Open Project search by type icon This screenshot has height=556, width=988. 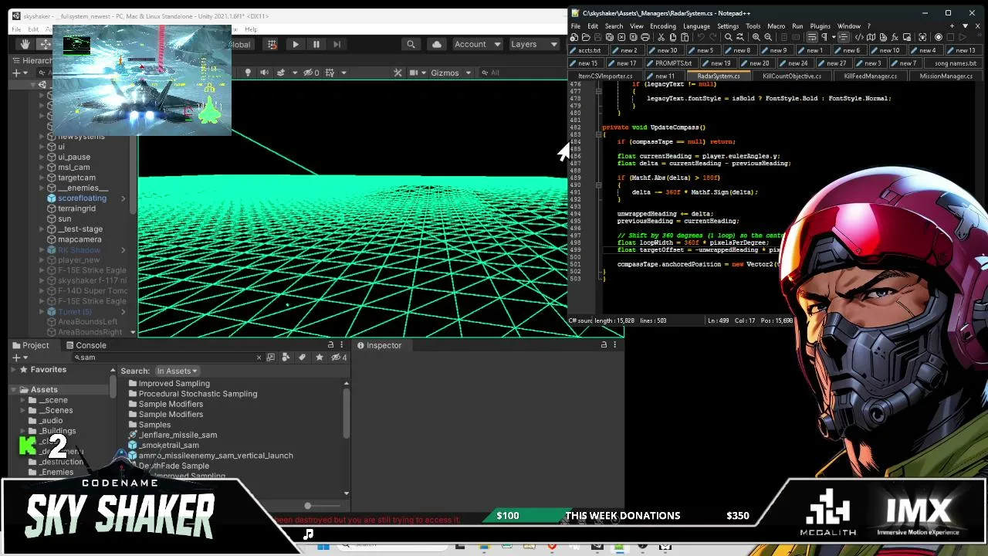pos(286,358)
